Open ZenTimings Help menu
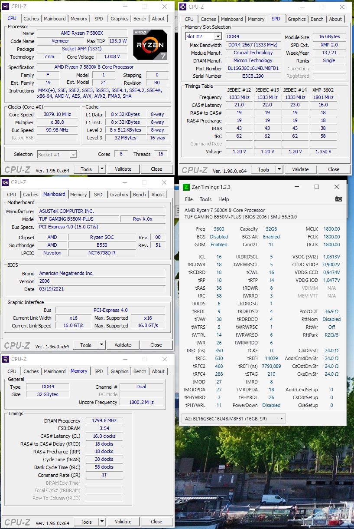The height and width of the screenshot is (529, 354). click(224, 199)
